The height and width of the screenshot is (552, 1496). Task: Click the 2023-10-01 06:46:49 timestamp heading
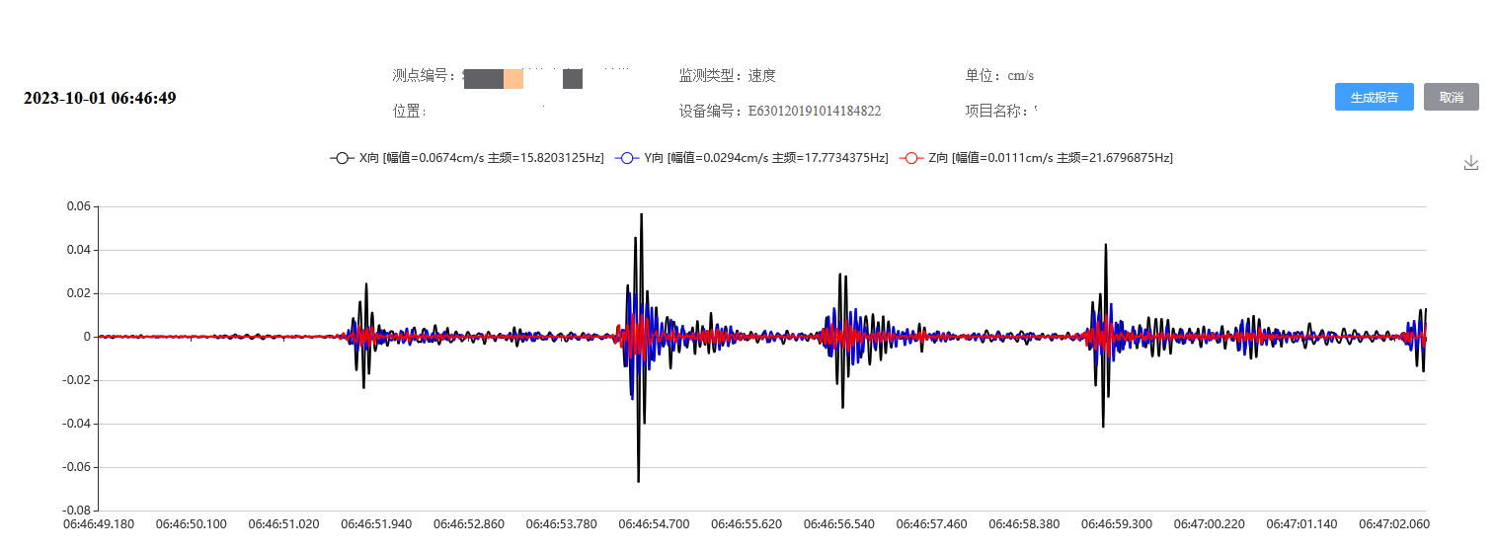(x=100, y=98)
